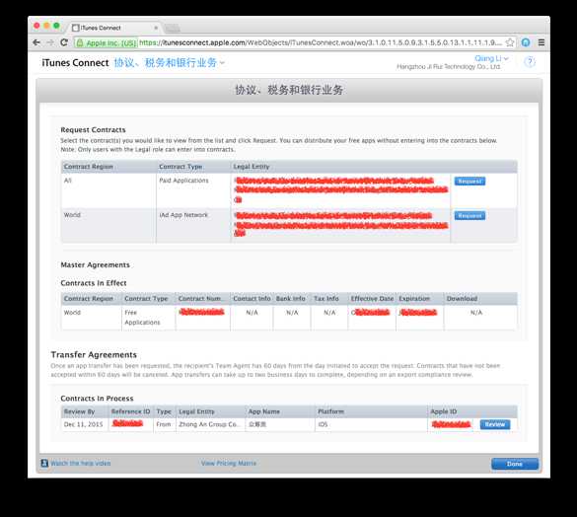
Task: Open the Chrome hamburger menu
Action: coord(541,42)
